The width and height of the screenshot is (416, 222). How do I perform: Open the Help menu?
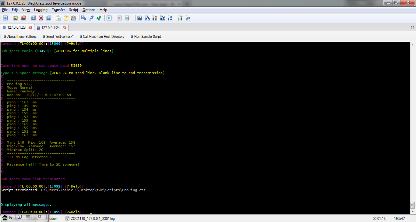[104, 10]
